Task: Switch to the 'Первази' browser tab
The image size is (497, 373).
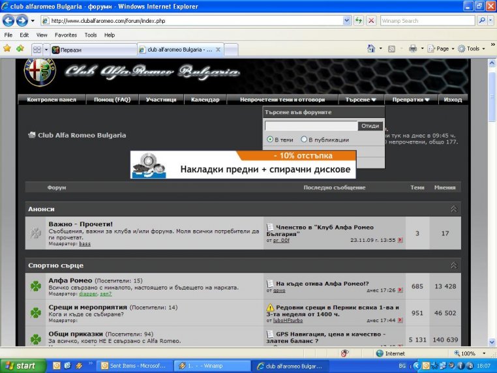Action: click(91, 50)
